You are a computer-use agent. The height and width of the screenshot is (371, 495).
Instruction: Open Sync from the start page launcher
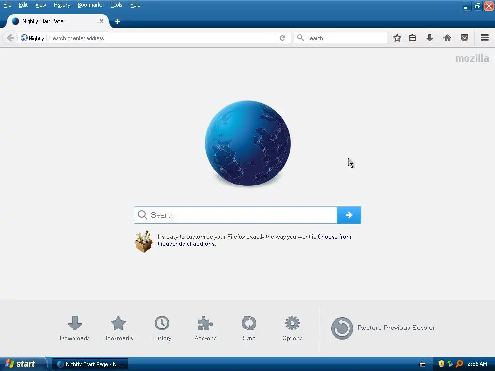(249, 328)
